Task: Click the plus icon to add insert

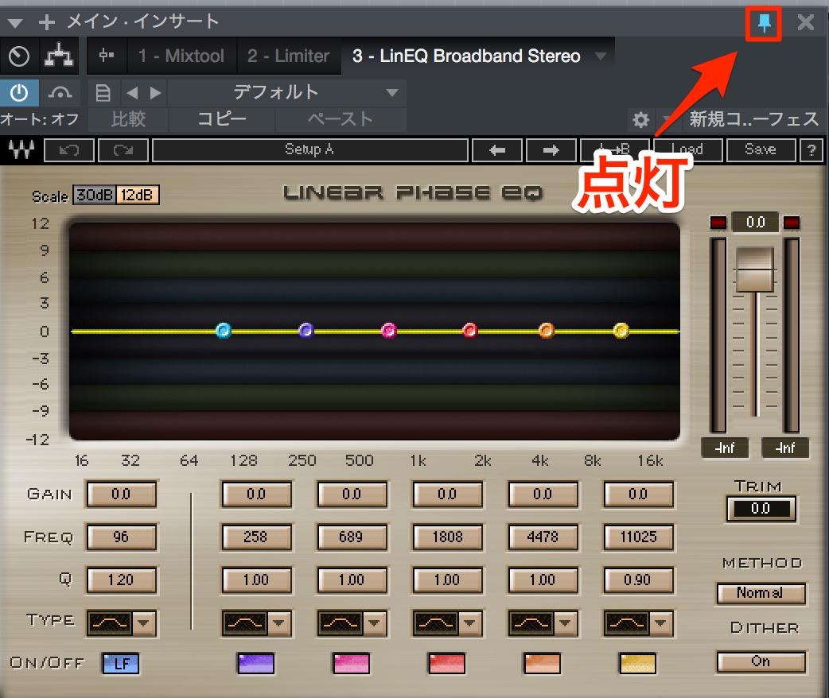Action: 46,21
